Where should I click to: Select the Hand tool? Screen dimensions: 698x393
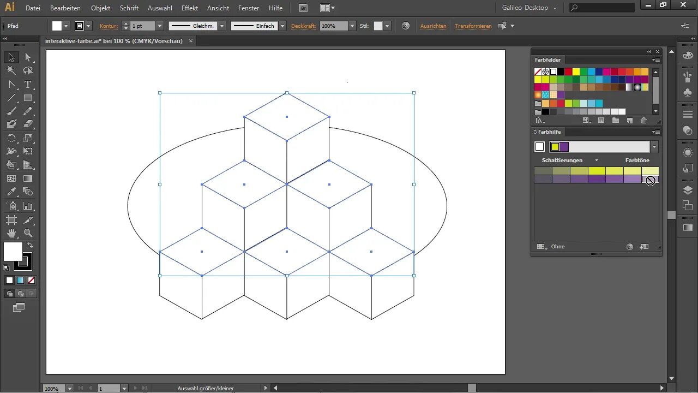tap(11, 234)
